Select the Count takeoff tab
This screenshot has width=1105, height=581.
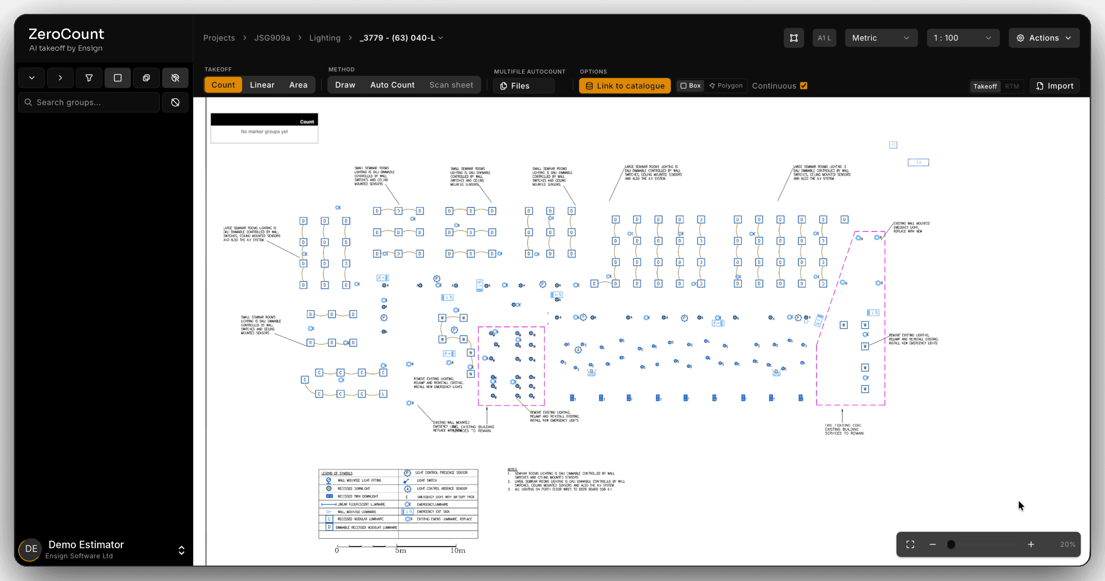[x=223, y=85]
